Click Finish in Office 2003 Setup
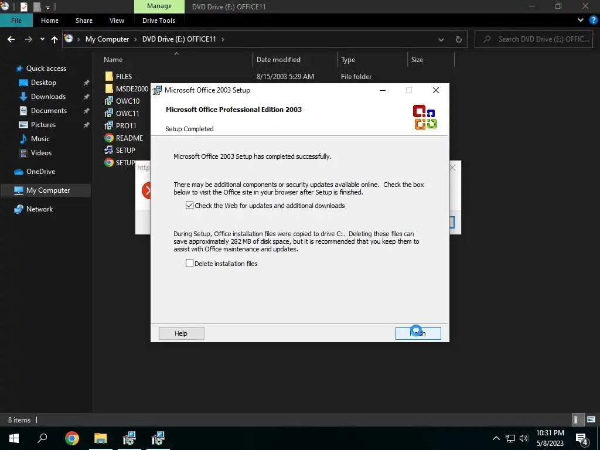The height and width of the screenshot is (450, 600). coord(418,333)
